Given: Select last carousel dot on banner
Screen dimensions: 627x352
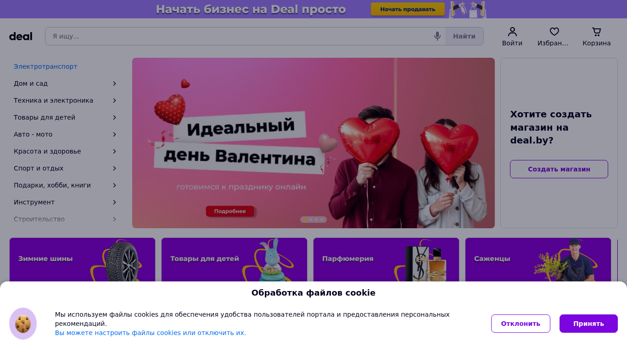Looking at the screenshot, I should coord(322,220).
